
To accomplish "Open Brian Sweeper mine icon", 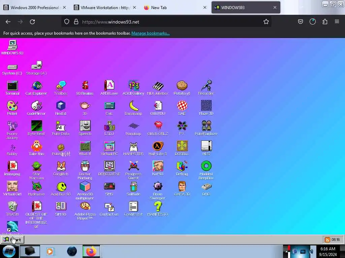I will coord(158,191).
